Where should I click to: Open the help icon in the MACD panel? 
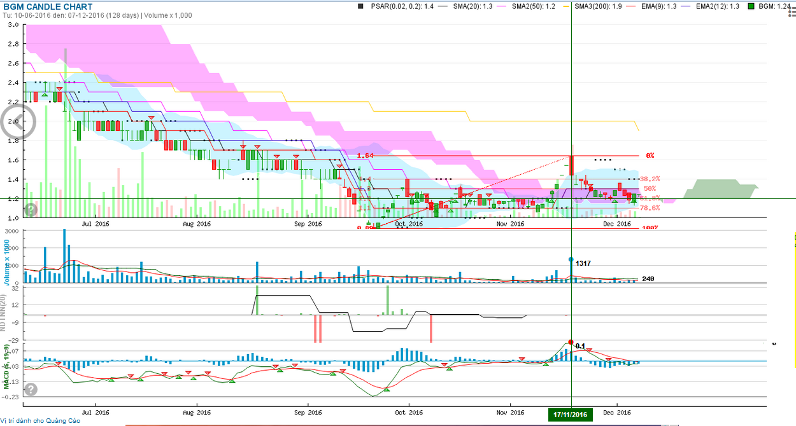[31, 389]
